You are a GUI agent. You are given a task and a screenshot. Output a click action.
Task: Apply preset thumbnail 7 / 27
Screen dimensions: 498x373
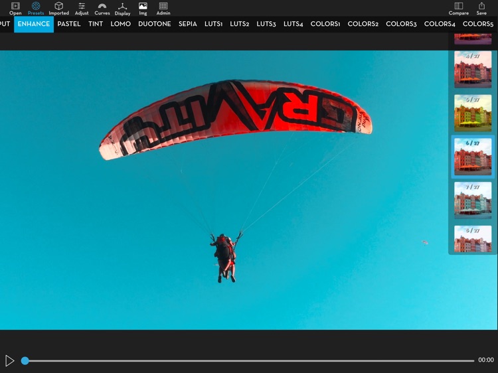click(473, 200)
